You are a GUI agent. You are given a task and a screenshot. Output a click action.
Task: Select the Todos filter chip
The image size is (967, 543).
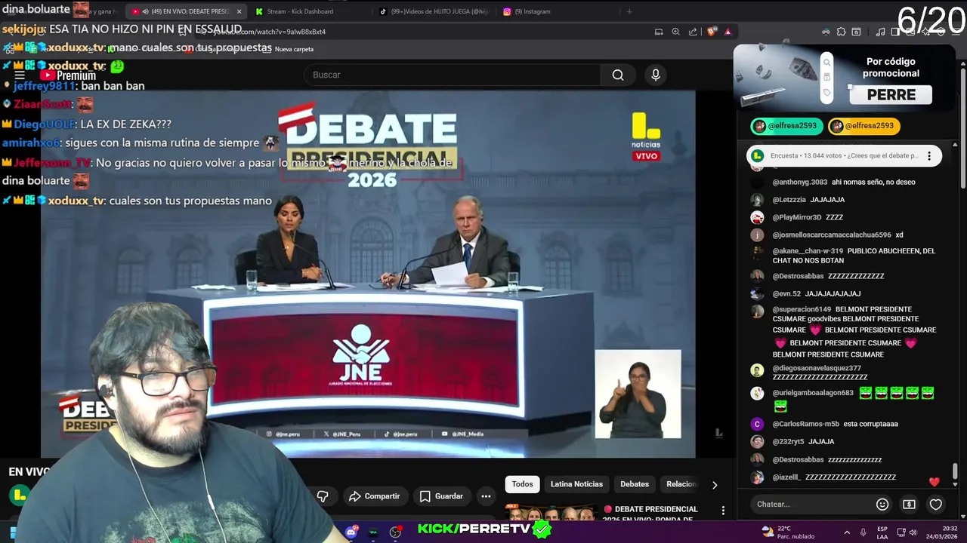tap(522, 484)
